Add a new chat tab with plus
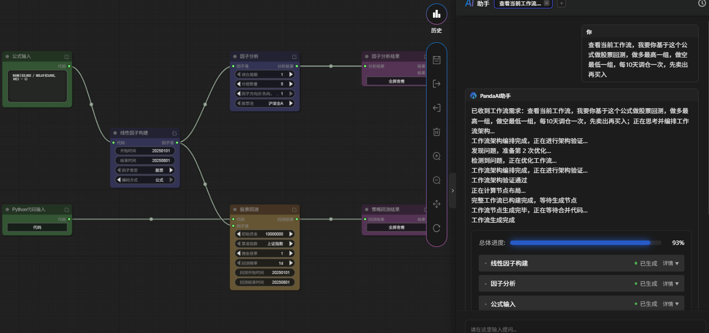709x333 pixels. click(x=561, y=3)
